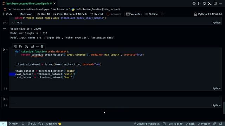Open the notebook Outline
Image resolution: width=225 pixels, height=126 pixels.
click(x=151, y=14)
